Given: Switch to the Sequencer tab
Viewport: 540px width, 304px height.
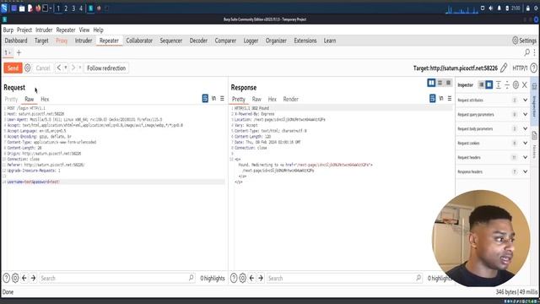Looking at the screenshot, I should click(170, 41).
